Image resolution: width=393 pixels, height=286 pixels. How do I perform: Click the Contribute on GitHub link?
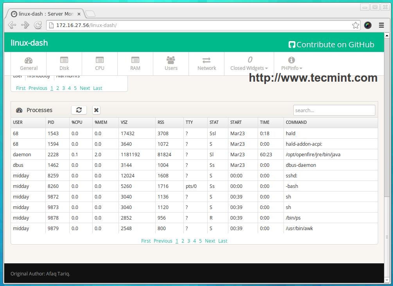coord(331,45)
